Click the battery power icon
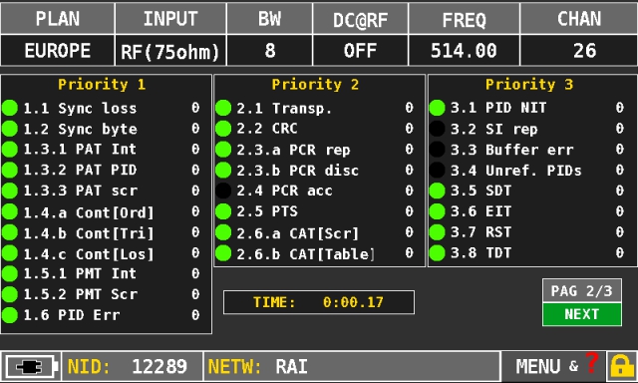This screenshot has width=638, height=383. pos(31,367)
